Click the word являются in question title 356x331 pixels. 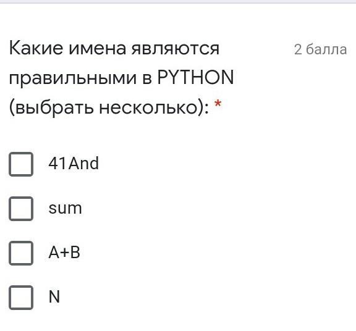pos(176,49)
